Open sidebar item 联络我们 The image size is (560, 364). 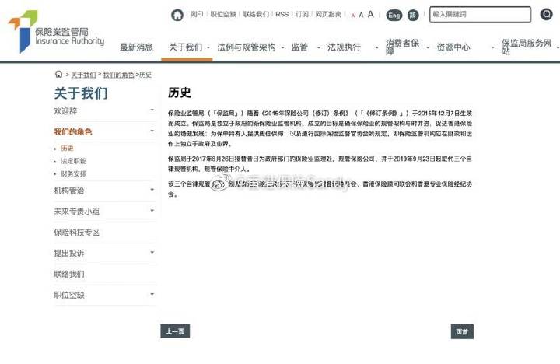point(69,275)
